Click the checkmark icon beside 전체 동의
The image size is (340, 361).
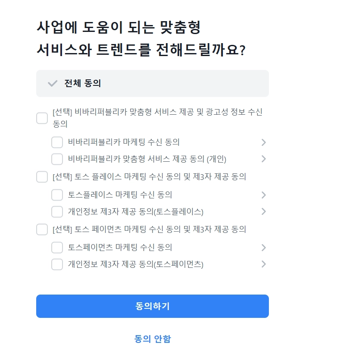point(53,83)
